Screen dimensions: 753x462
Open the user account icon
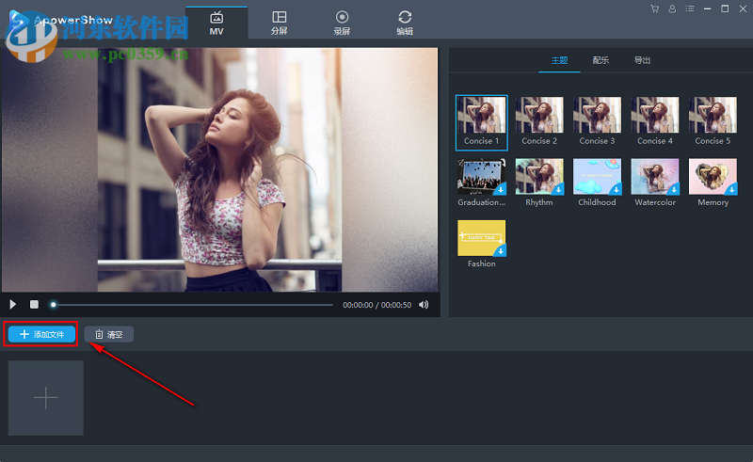(x=672, y=8)
